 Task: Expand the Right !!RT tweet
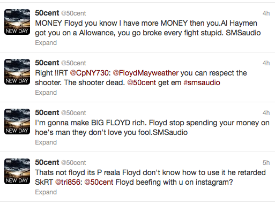[46, 93]
